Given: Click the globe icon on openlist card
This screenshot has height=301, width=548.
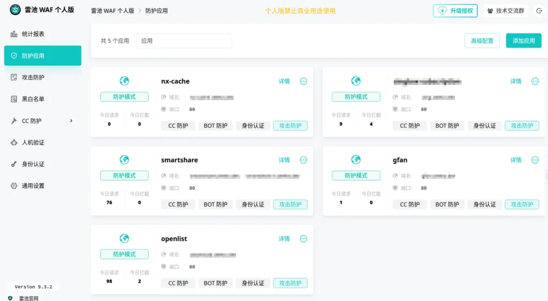Looking at the screenshot, I should (x=124, y=238).
